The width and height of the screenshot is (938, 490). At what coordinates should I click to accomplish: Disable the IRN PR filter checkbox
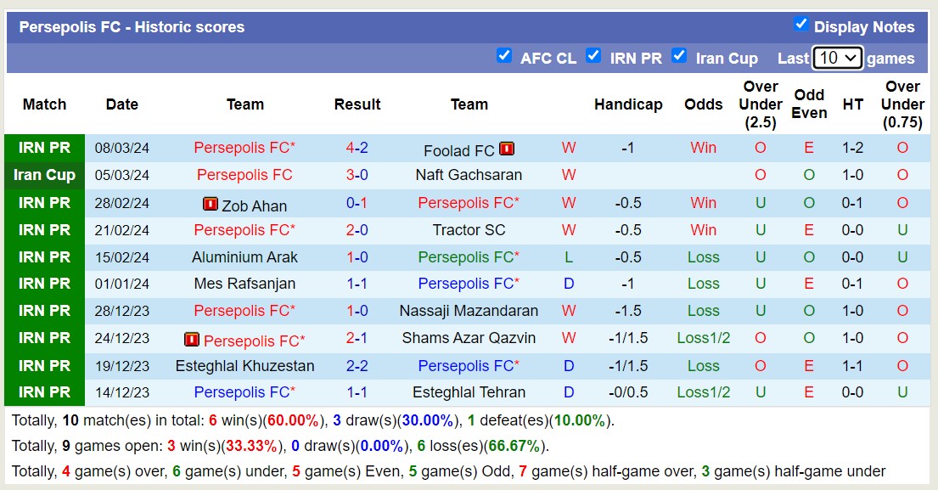(x=593, y=56)
